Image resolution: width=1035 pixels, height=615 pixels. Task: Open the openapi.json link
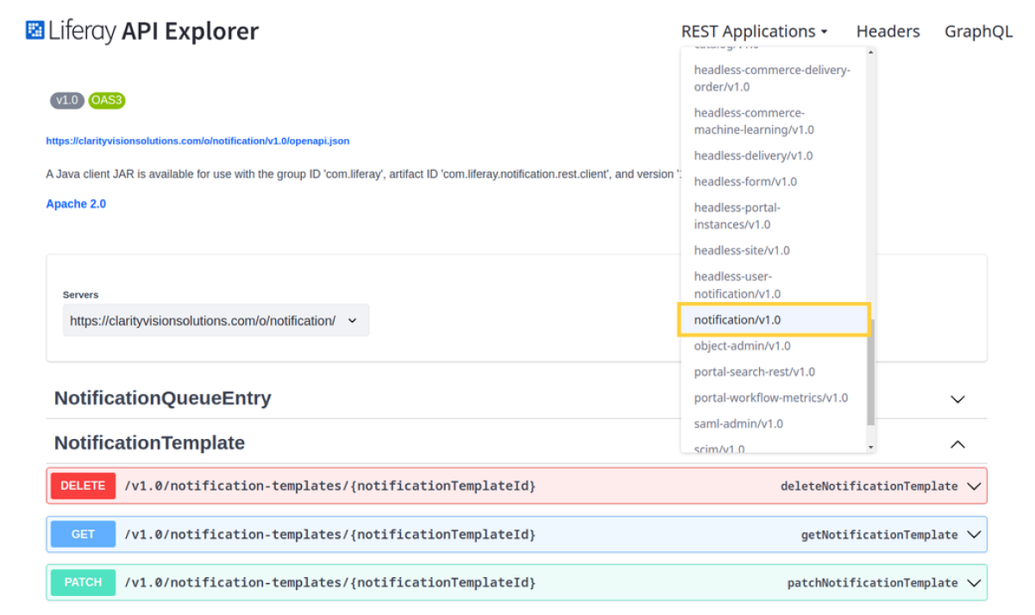(x=198, y=141)
